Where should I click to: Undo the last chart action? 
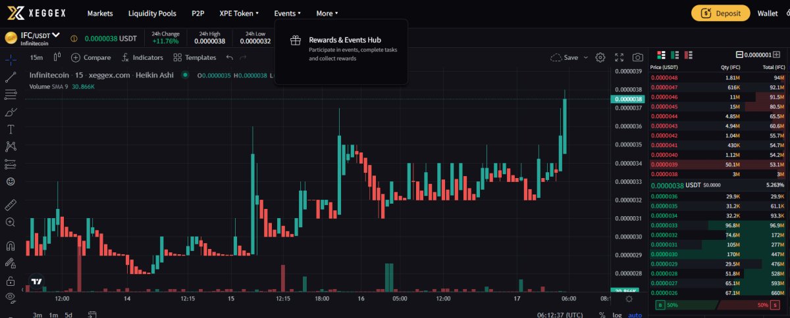[230, 57]
